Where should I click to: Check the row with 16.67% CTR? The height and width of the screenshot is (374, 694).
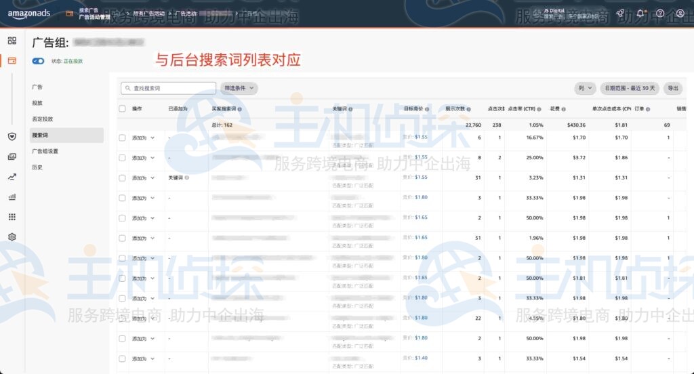122,138
